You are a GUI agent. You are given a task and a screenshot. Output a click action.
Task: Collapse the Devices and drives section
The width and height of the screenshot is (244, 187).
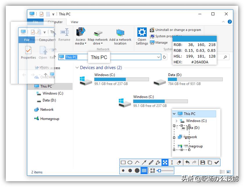[77, 68]
